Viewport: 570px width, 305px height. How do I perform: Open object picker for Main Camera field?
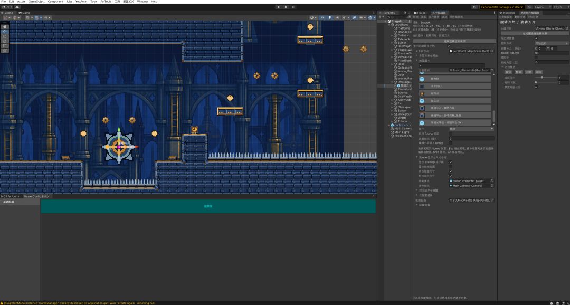[492, 185]
